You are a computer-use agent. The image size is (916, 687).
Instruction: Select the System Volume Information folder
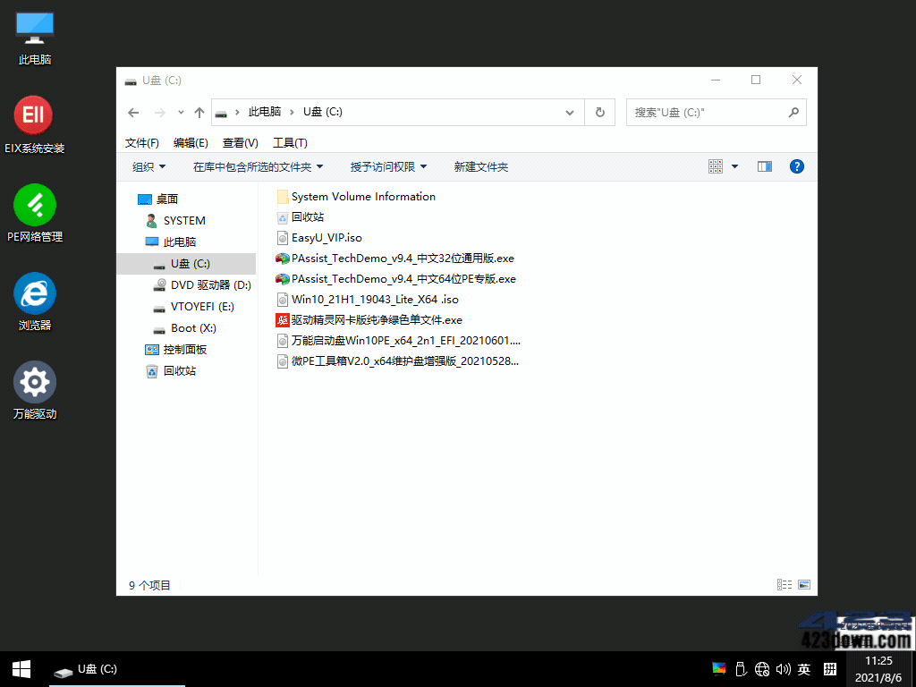[356, 196]
